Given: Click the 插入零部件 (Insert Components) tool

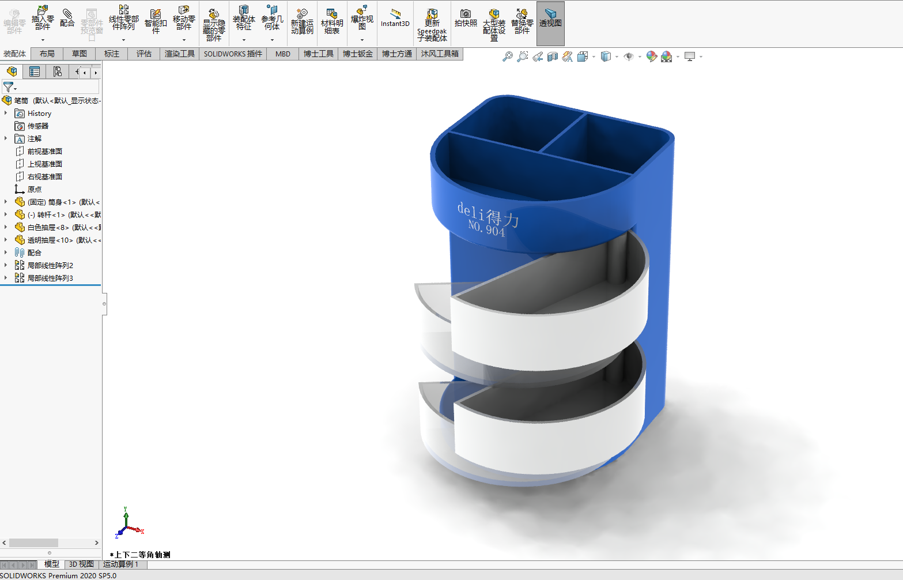Looking at the screenshot, I should click(43, 18).
